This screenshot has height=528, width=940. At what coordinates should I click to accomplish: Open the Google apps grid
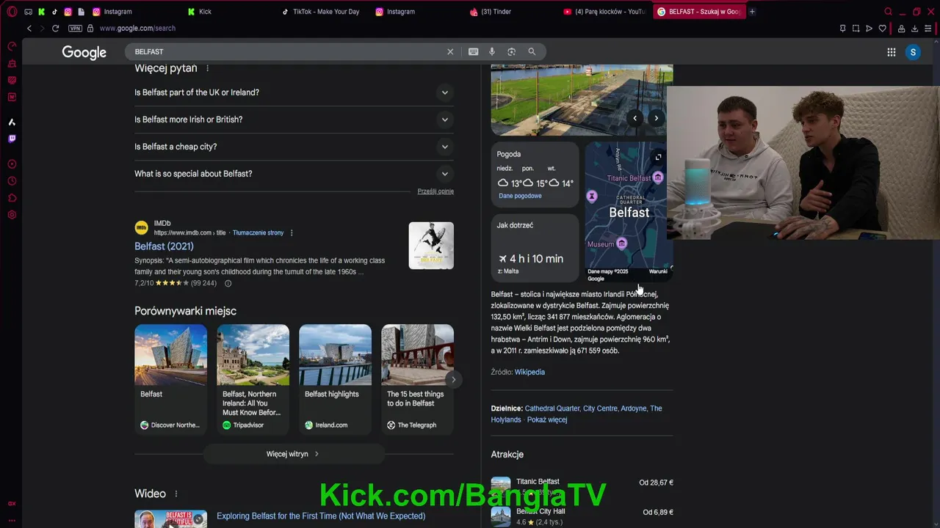pyautogui.click(x=891, y=52)
